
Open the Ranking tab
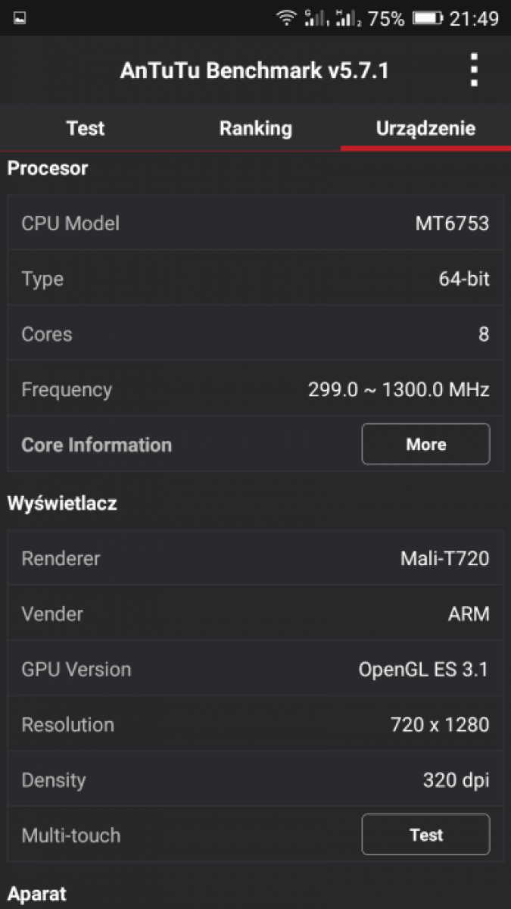point(255,129)
